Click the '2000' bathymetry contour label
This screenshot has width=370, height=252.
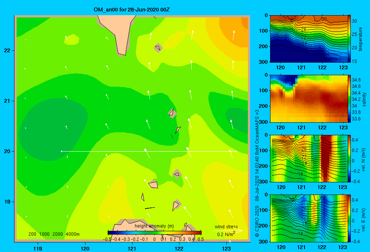(58, 234)
